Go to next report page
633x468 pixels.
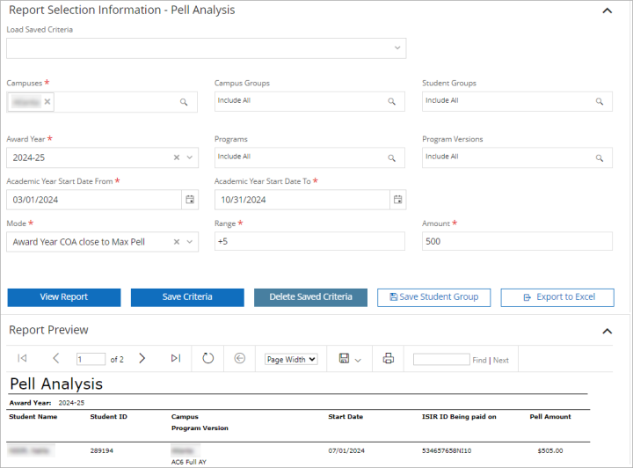point(142,358)
